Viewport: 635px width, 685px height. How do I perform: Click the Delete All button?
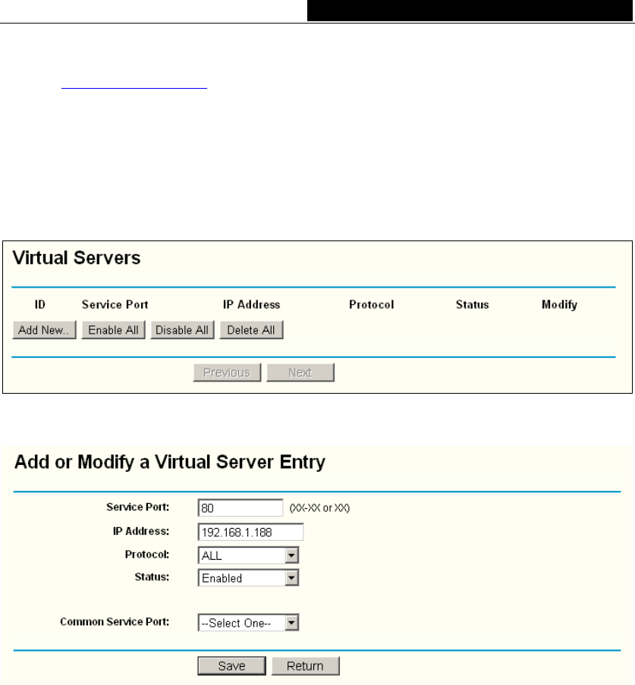pyautogui.click(x=251, y=330)
